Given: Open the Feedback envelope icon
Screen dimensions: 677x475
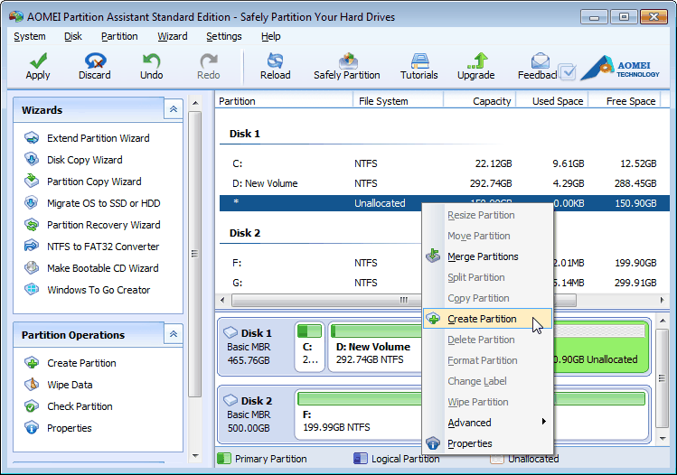Looking at the screenshot, I should [541, 61].
